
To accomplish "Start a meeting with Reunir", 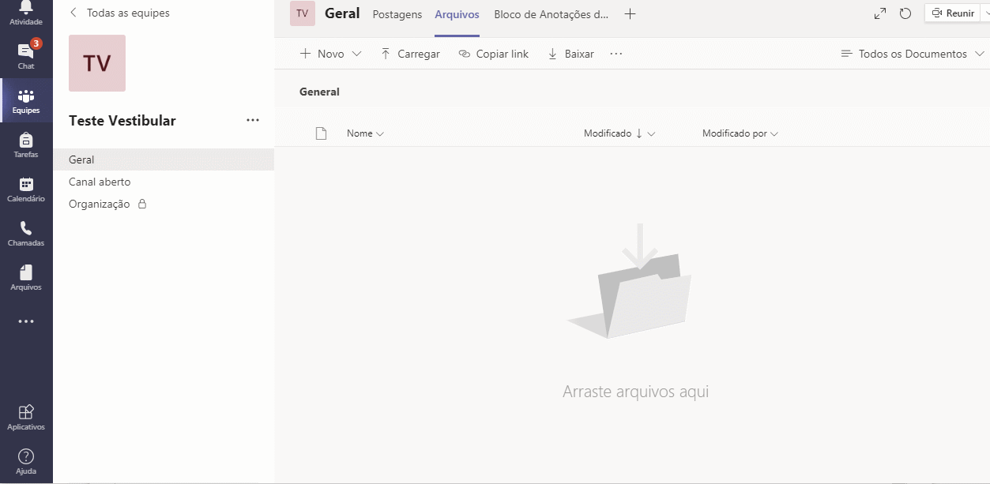I will coord(953,13).
